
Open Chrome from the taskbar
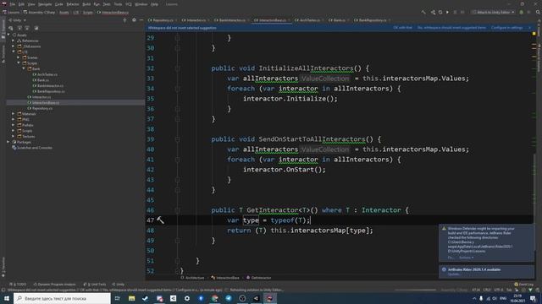coord(214,298)
